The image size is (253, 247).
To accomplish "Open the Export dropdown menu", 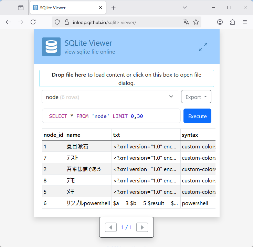I will [196, 97].
